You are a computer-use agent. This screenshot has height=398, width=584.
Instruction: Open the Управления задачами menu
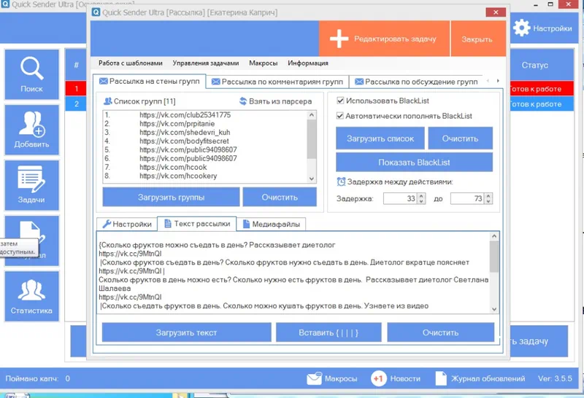pyautogui.click(x=206, y=63)
